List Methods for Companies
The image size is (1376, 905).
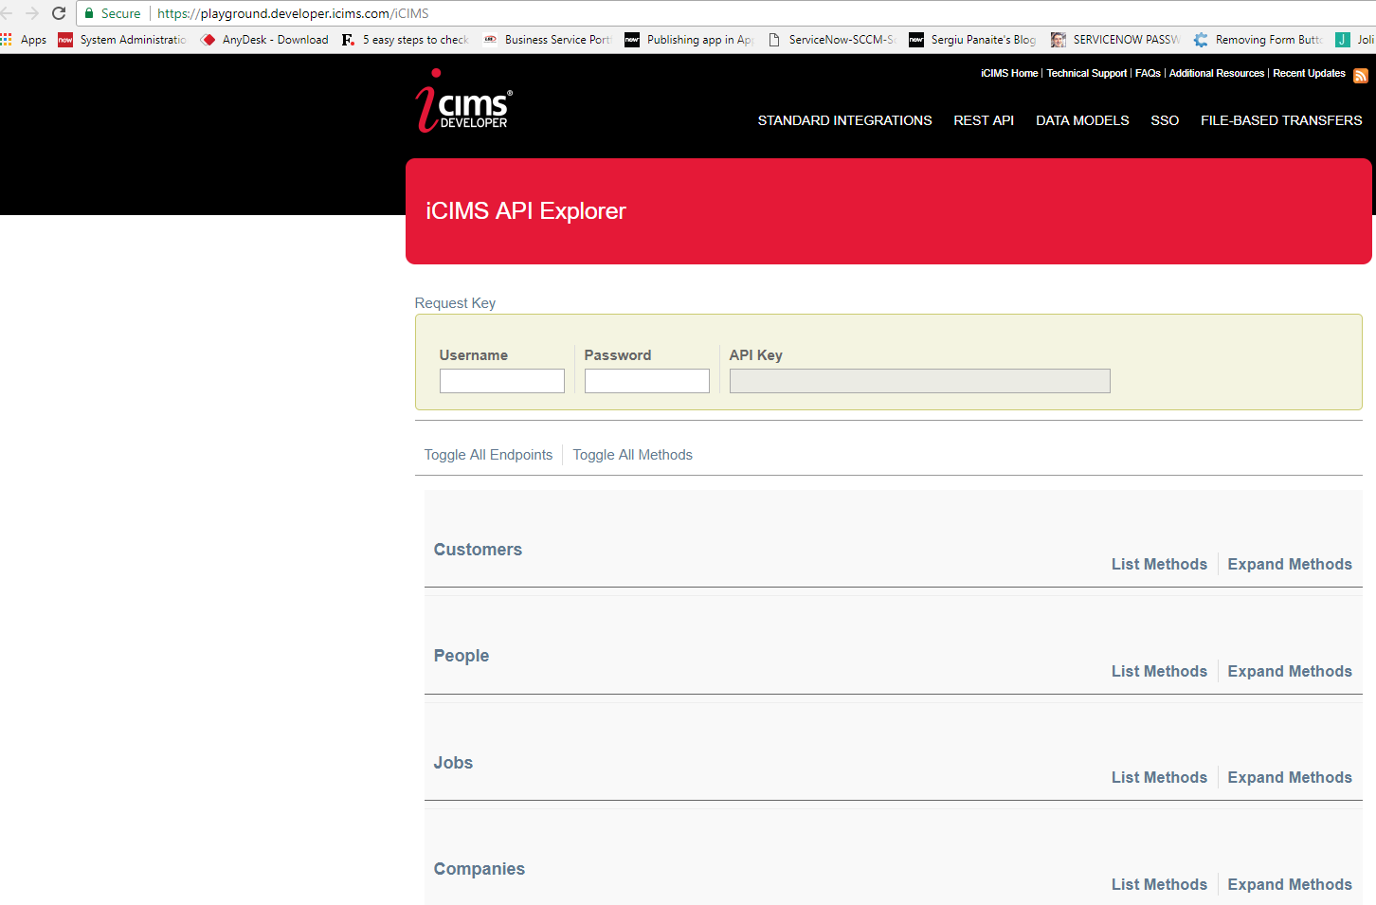(1159, 885)
